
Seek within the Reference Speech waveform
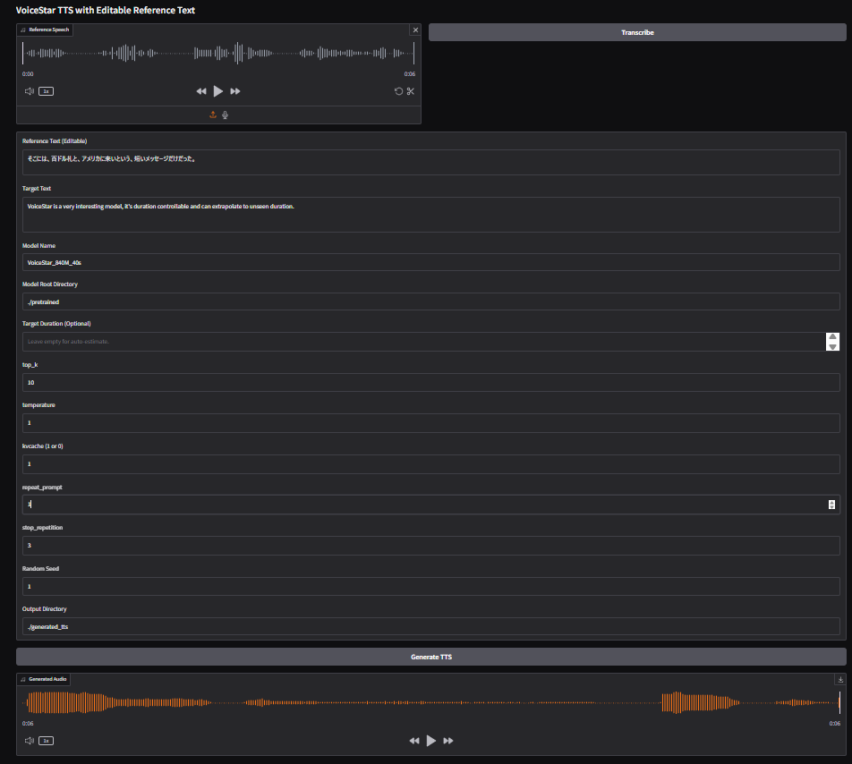(217, 53)
